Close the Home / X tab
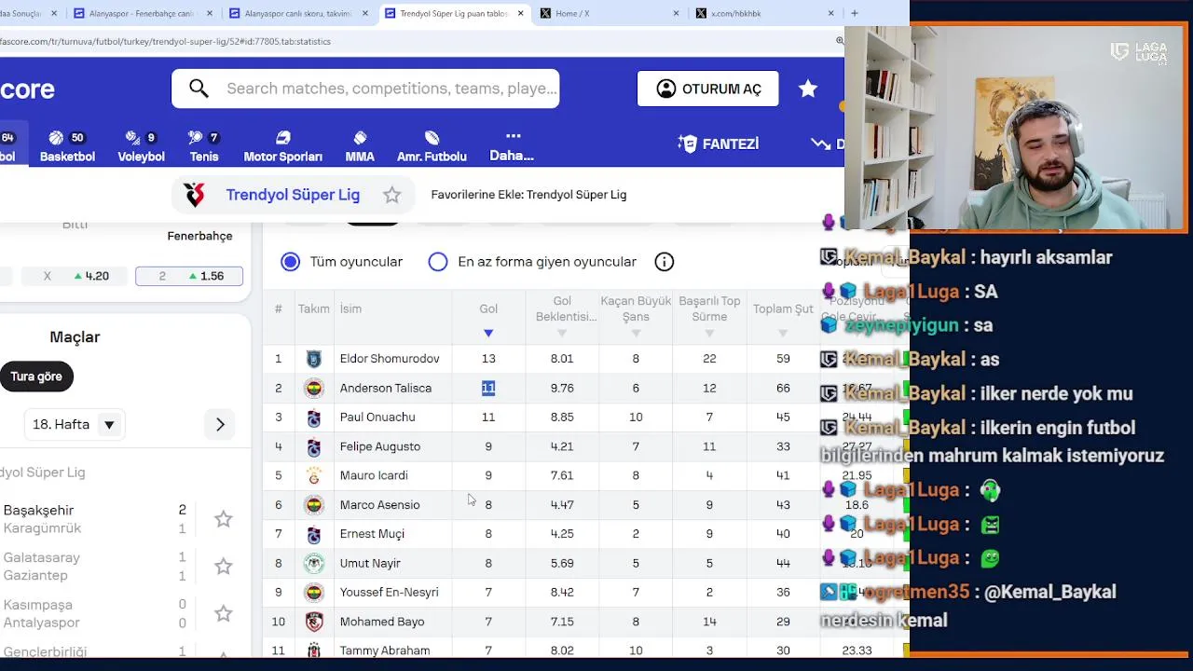This screenshot has height=671, width=1193. tap(676, 13)
